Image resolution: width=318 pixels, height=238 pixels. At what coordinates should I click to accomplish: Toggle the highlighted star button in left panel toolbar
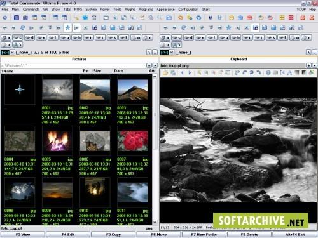click(67, 28)
